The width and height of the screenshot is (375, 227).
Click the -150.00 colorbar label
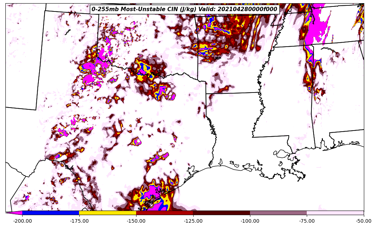[x=136, y=221]
